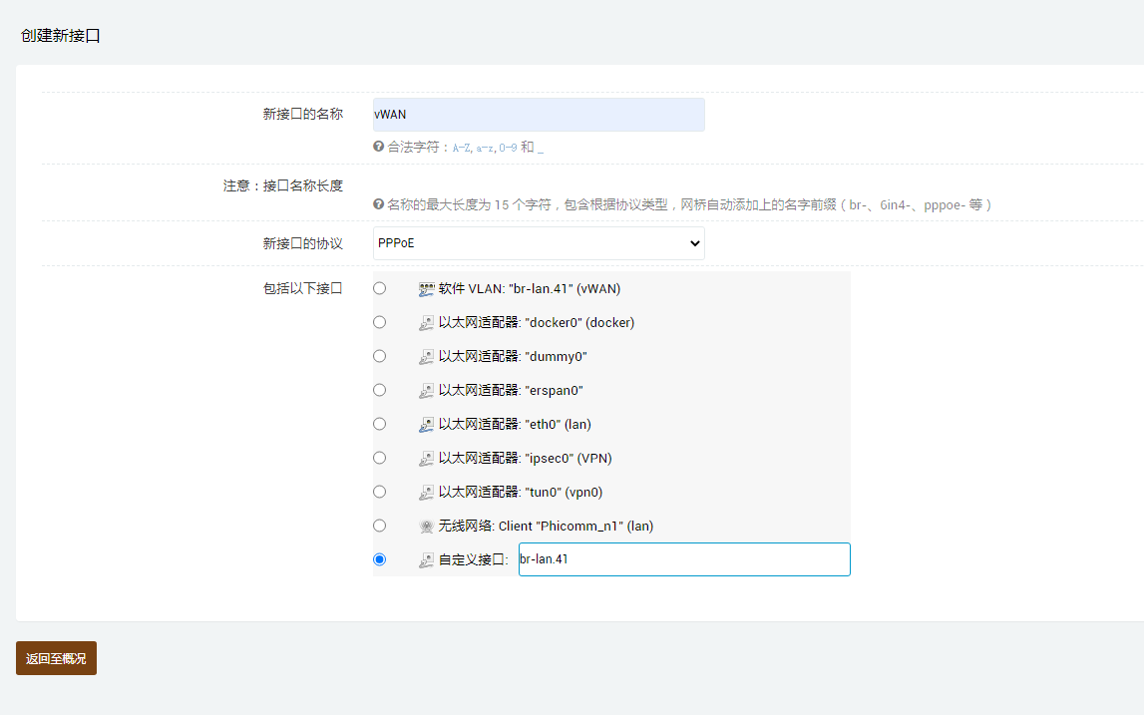Viewport: 1144px width, 715px height.
Task: Click the 新接口的名称 field label
Action: pos(303,114)
